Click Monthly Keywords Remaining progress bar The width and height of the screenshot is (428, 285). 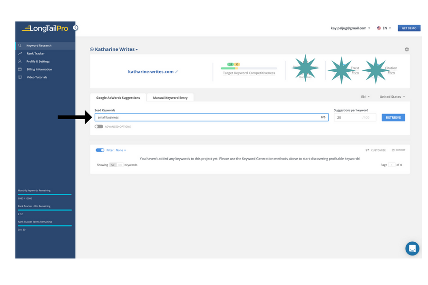(45, 194)
